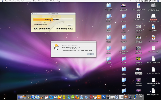Click "50% completed" text in Toast window

[x=42, y=29]
